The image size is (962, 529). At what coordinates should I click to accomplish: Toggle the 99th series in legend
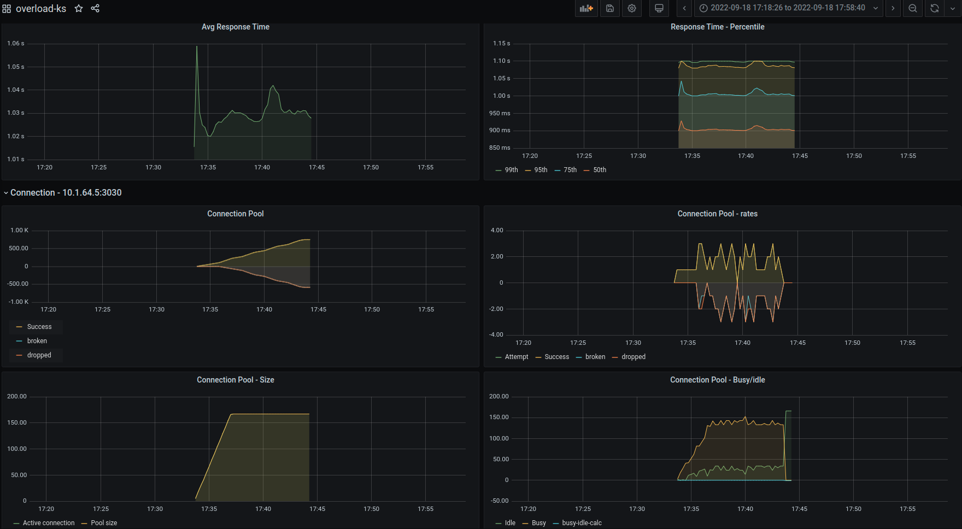tap(507, 170)
